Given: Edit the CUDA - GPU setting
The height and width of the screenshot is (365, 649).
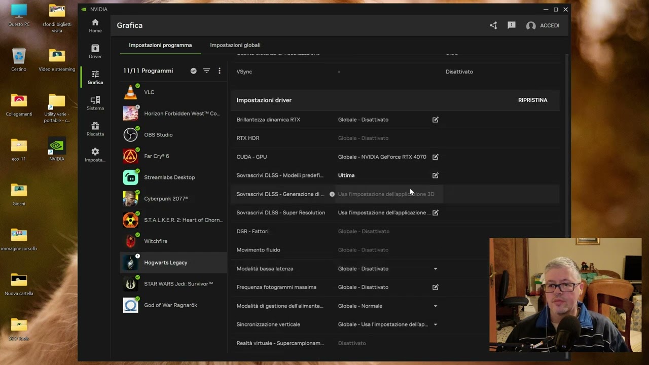Looking at the screenshot, I should pyautogui.click(x=435, y=157).
